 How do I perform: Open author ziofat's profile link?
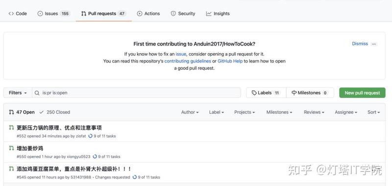[81, 136]
